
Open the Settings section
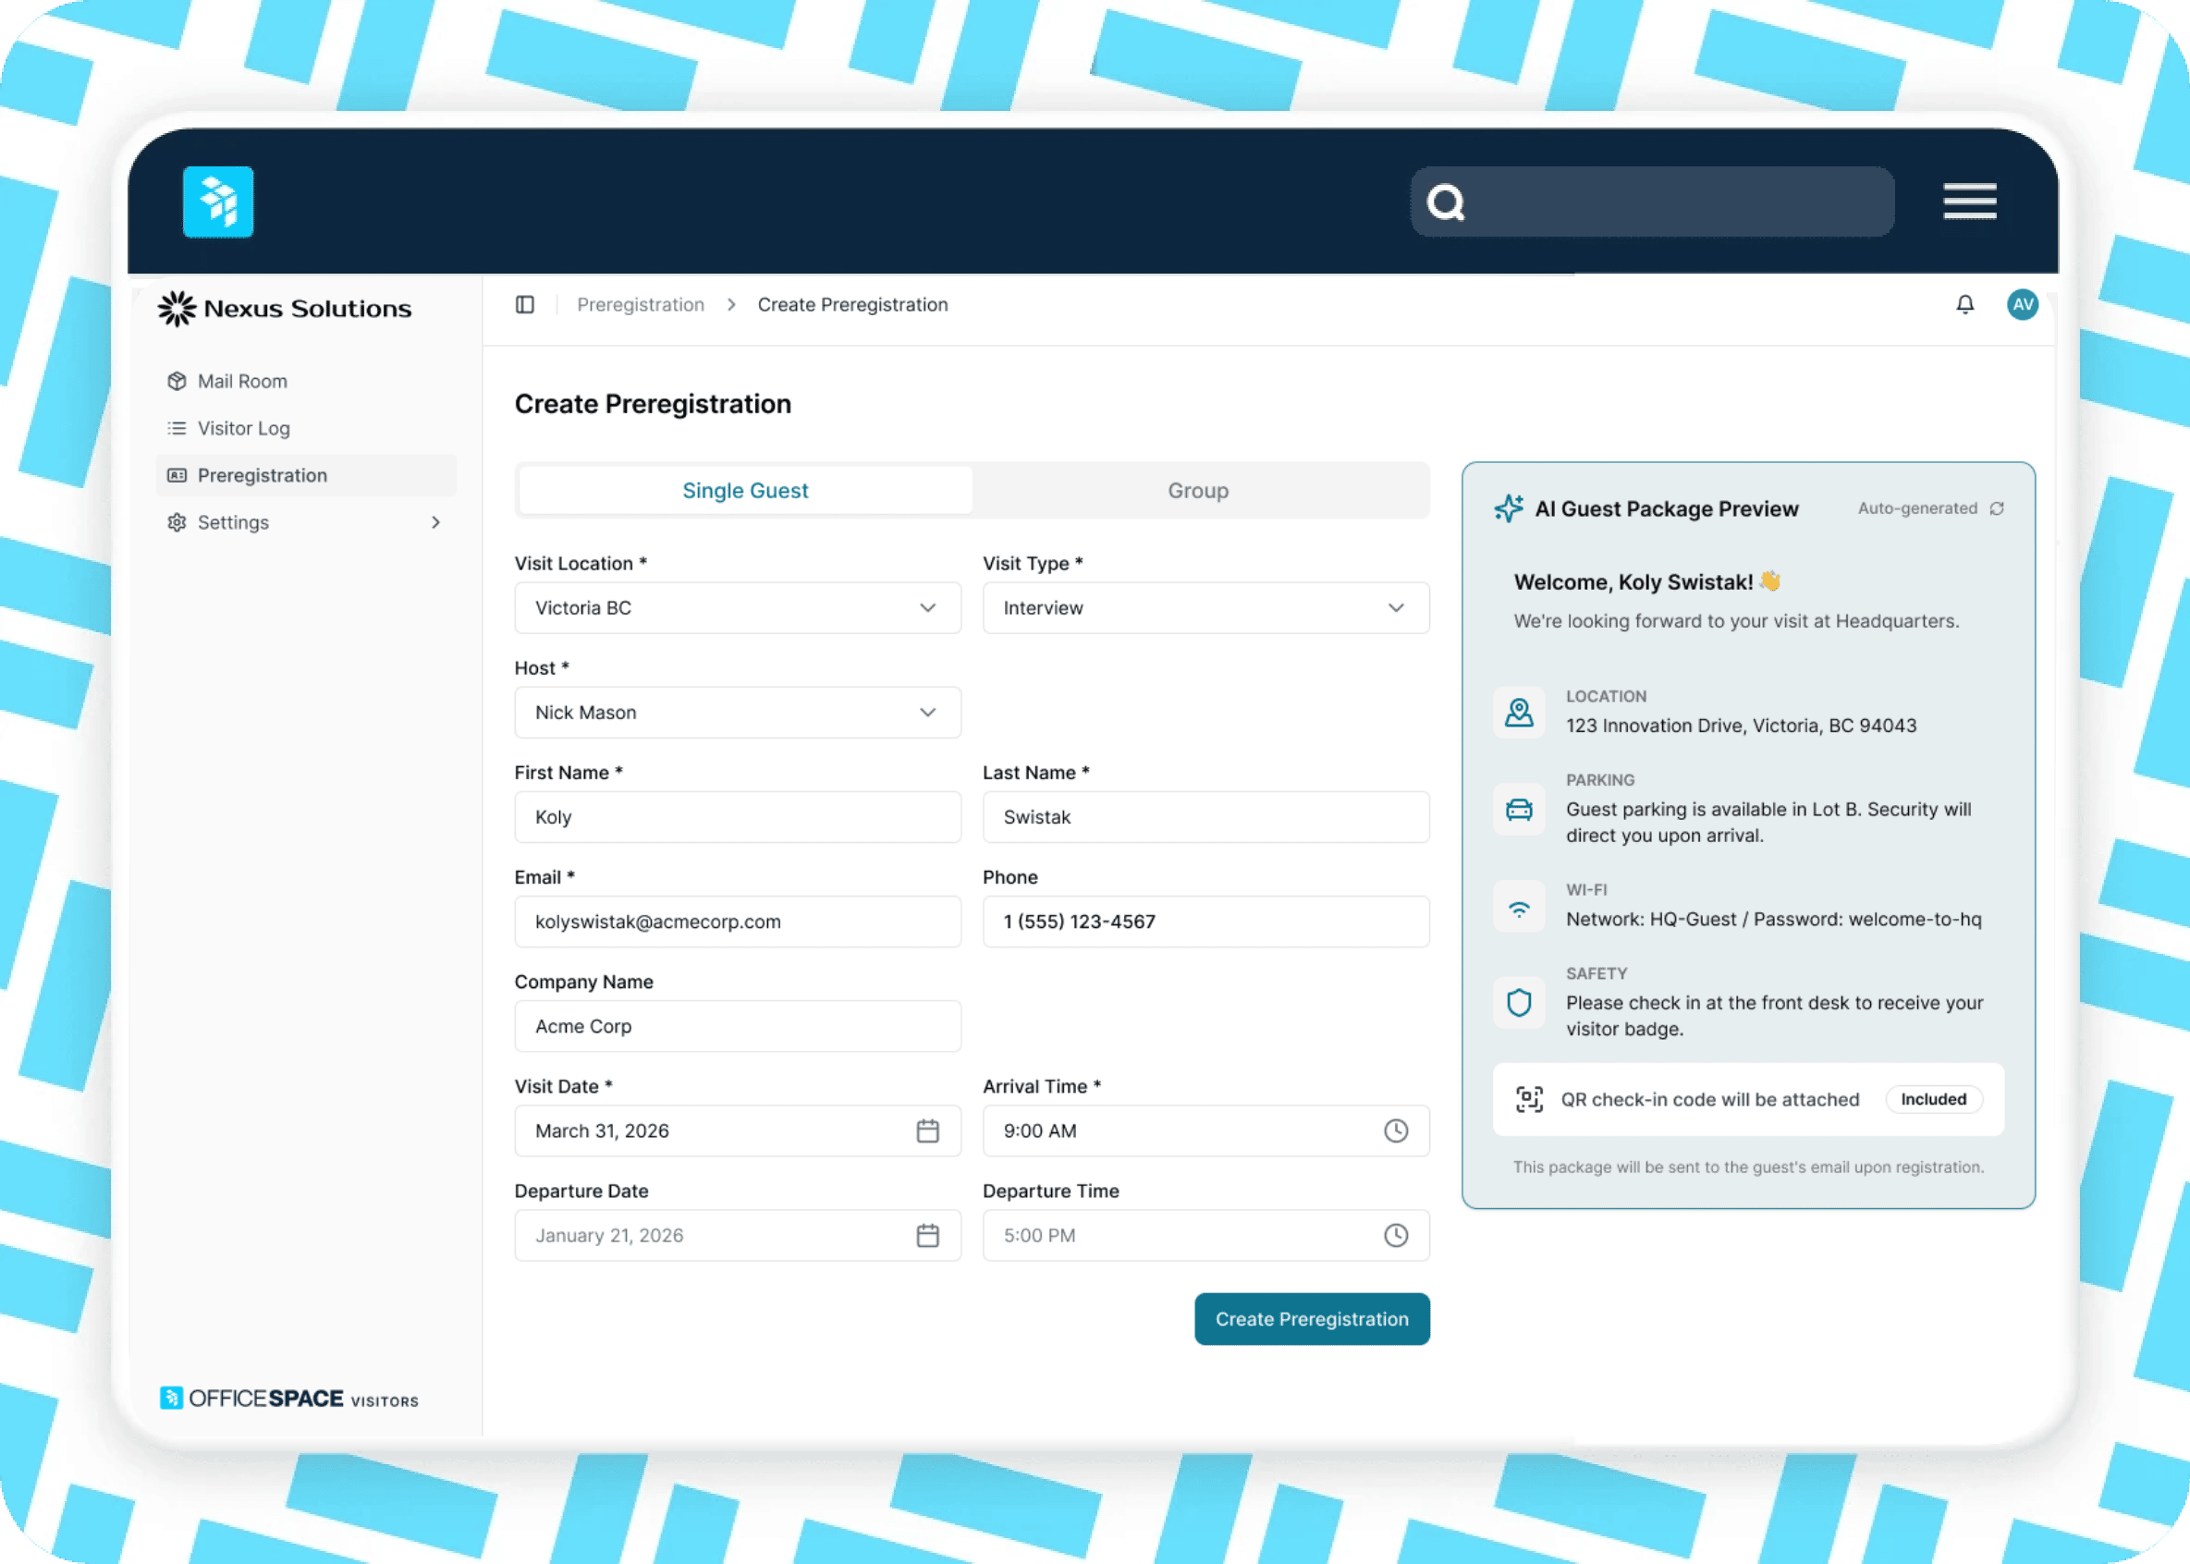click(232, 522)
